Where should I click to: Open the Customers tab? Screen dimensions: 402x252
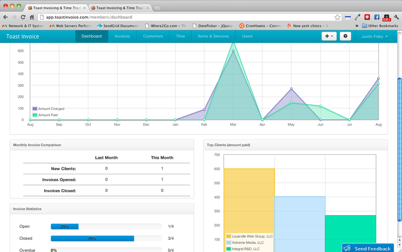point(153,36)
